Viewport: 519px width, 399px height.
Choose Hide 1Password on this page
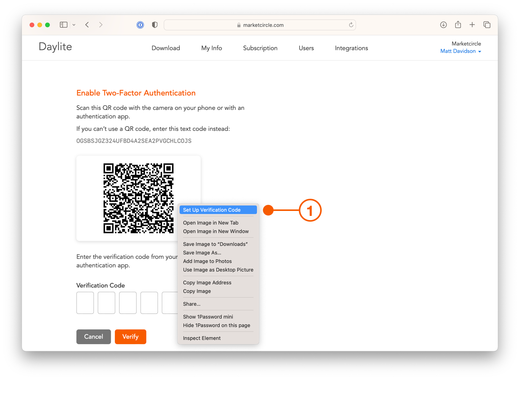coord(218,325)
